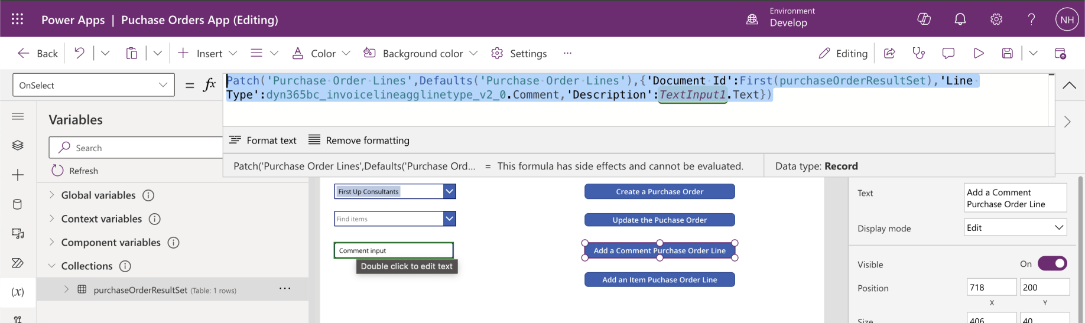The image size is (1085, 323).
Task: Click Format text in formula bar
Action: (x=263, y=140)
